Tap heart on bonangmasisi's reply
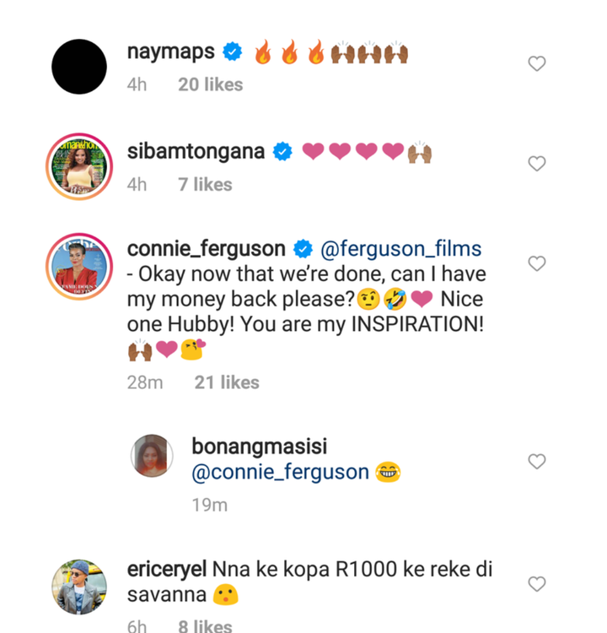 [536, 462]
